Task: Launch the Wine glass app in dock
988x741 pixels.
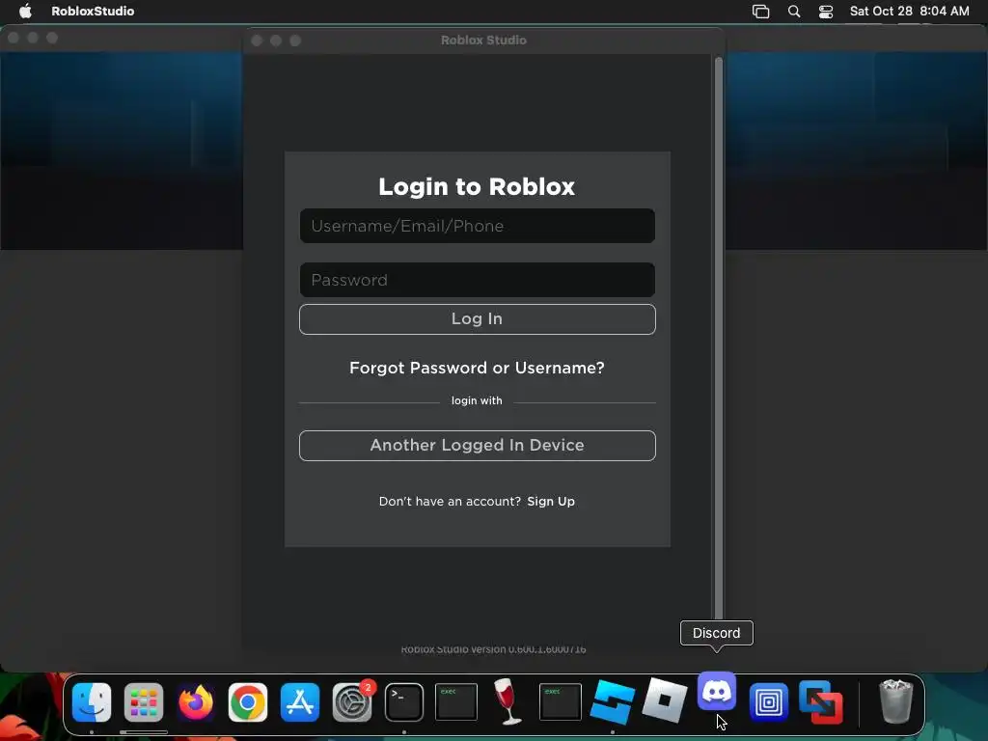Action: pos(508,702)
